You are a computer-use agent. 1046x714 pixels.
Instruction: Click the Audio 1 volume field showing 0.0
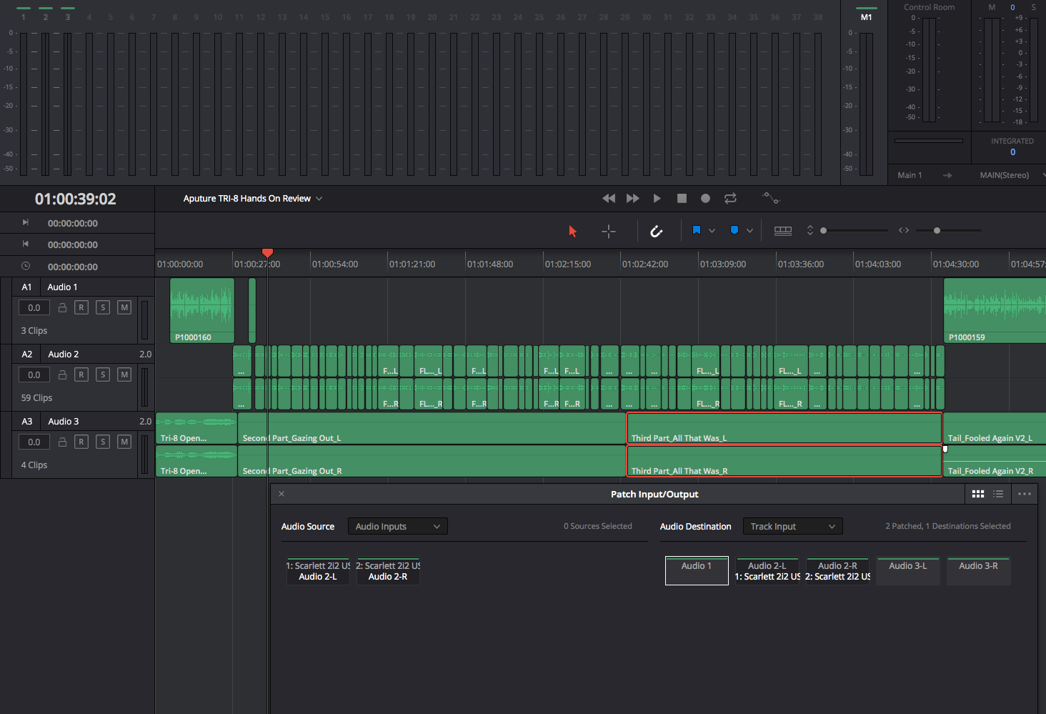coord(34,307)
